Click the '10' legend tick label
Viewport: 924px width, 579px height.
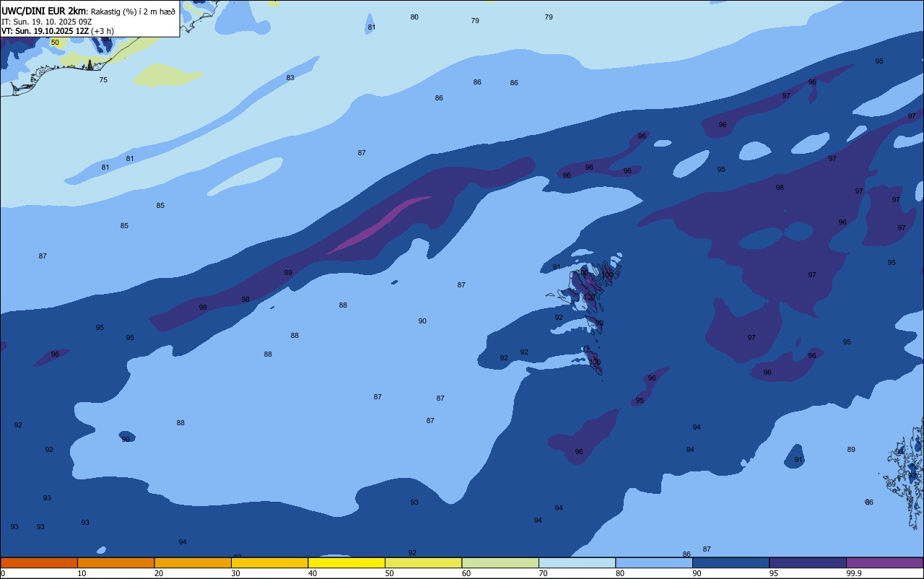[x=82, y=573]
